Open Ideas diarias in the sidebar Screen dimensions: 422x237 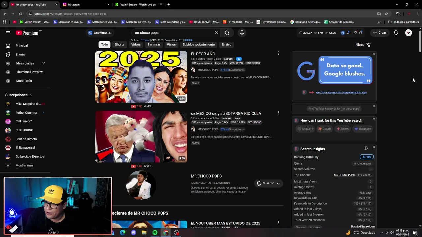[x=25, y=63]
